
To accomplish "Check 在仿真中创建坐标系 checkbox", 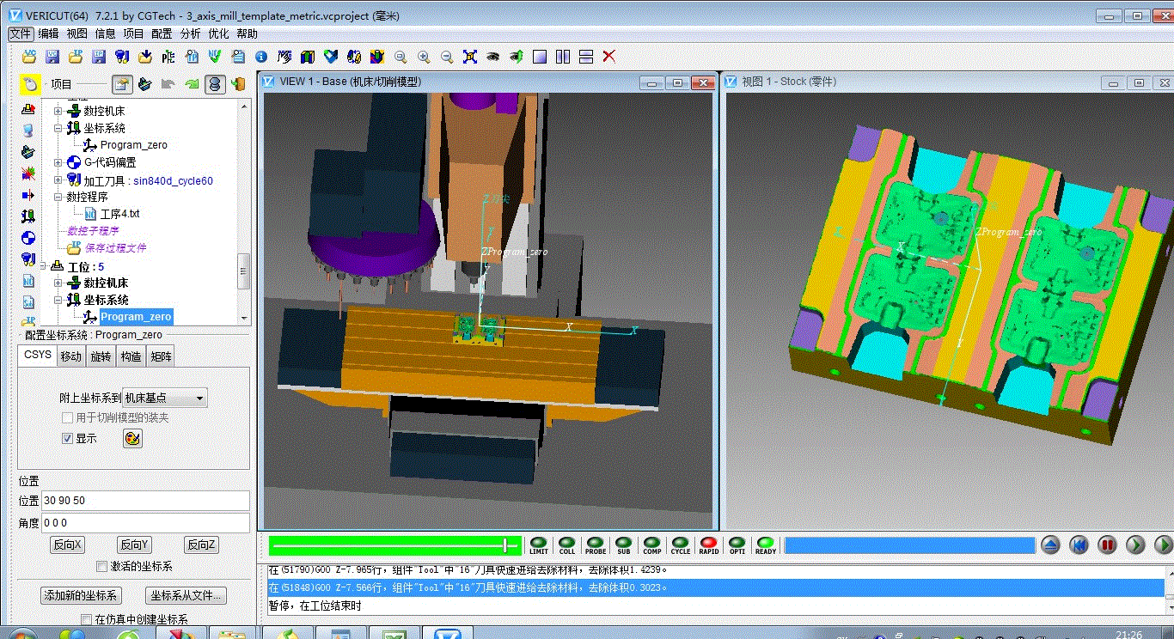I will pyautogui.click(x=86, y=619).
